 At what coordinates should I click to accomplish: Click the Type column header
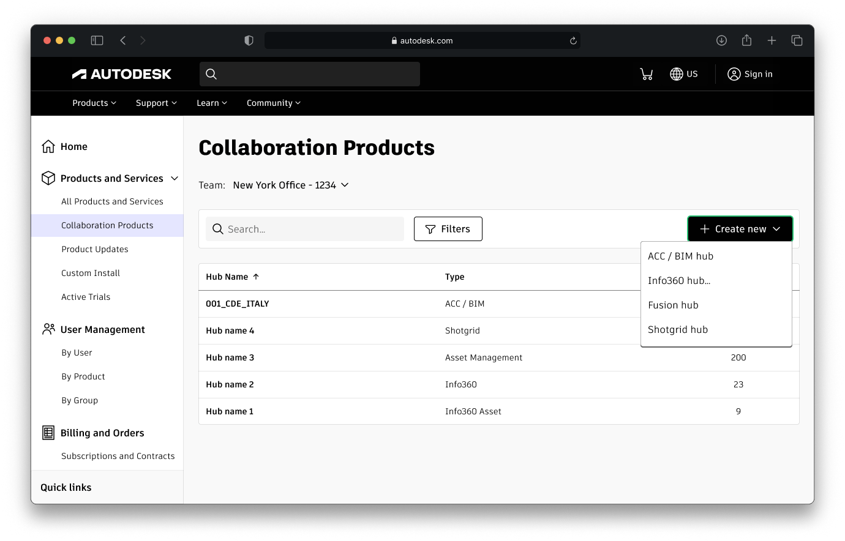[455, 277]
